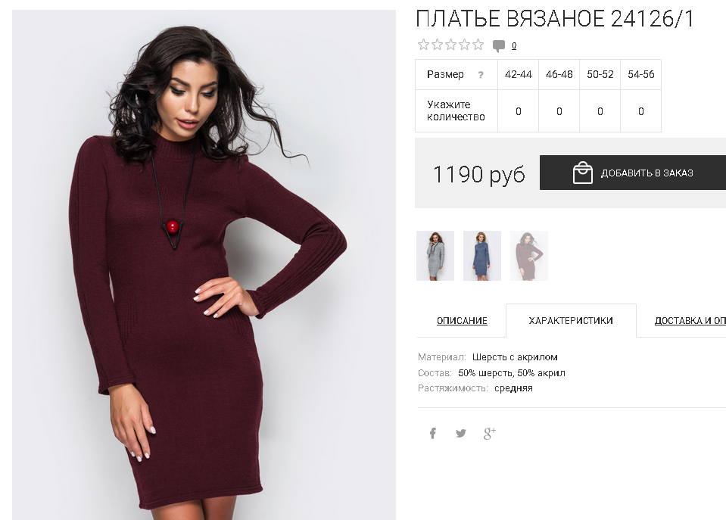This screenshot has width=726, height=520.
Task: Open the comments speech bubble icon
Action: (x=499, y=46)
